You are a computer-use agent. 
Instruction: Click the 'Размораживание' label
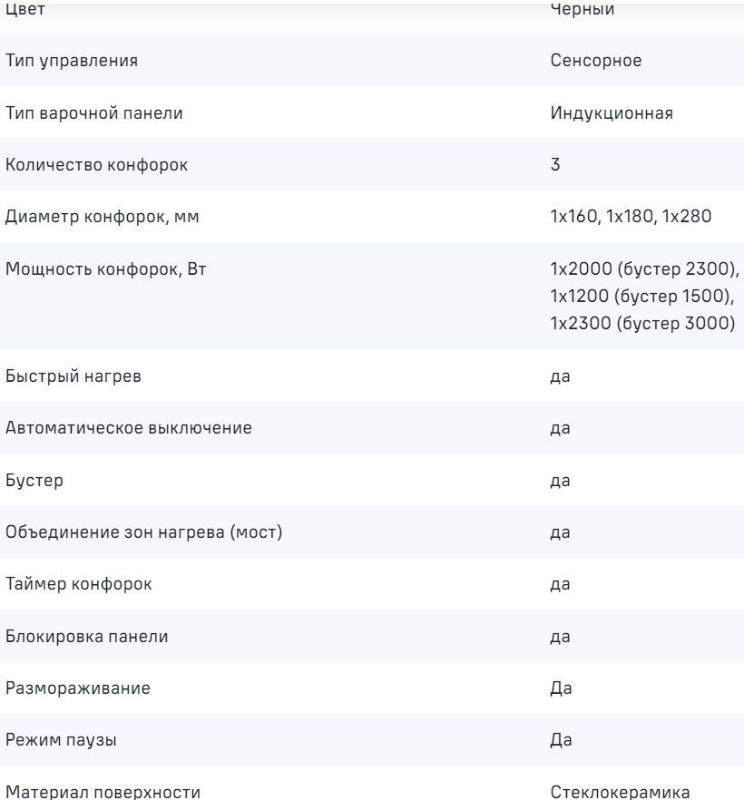click(78, 688)
